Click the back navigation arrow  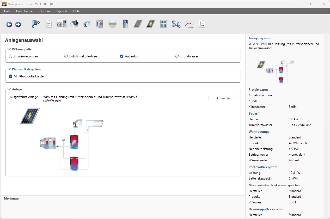9,24
